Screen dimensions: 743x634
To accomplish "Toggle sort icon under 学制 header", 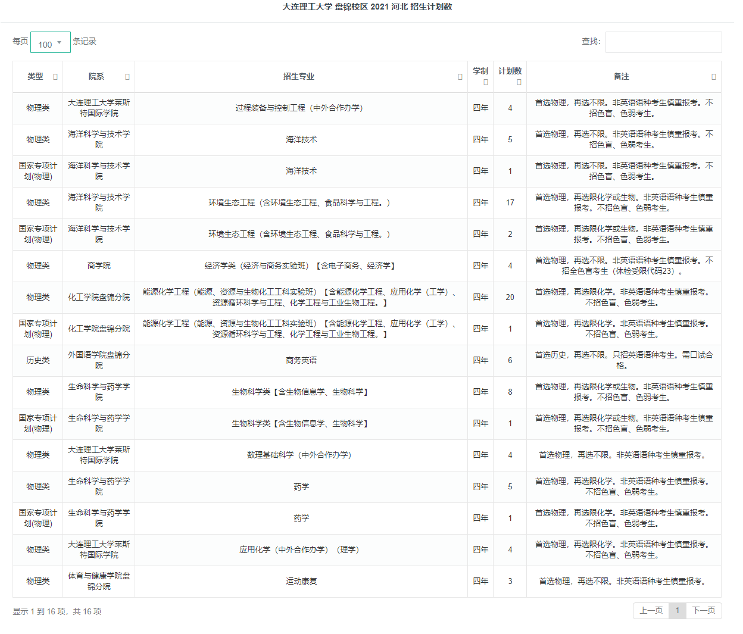I will [486, 82].
